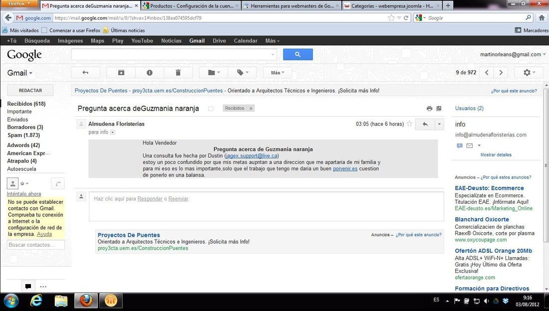Open the martinorleans@gmail.com account menu
The image size is (549, 311).
(513, 54)
